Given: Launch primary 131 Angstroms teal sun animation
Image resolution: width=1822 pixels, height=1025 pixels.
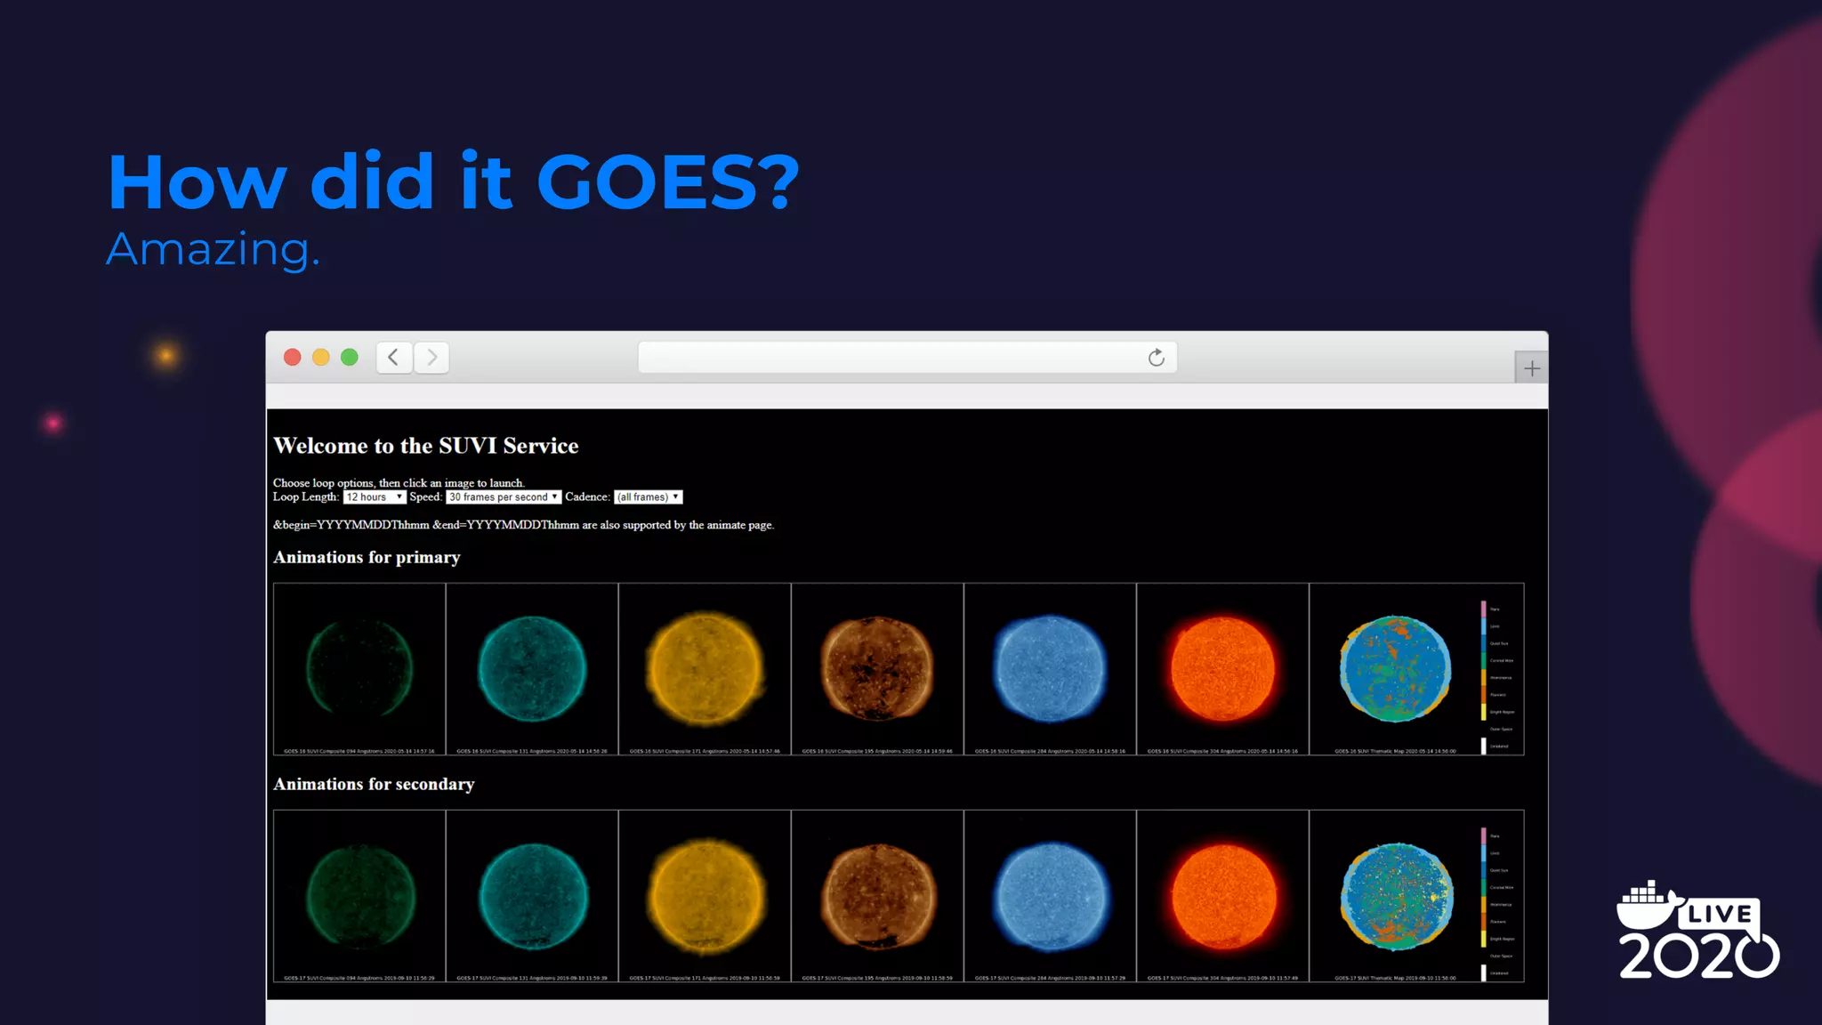Looking at the screenshot, I should (x=532, y=669).
